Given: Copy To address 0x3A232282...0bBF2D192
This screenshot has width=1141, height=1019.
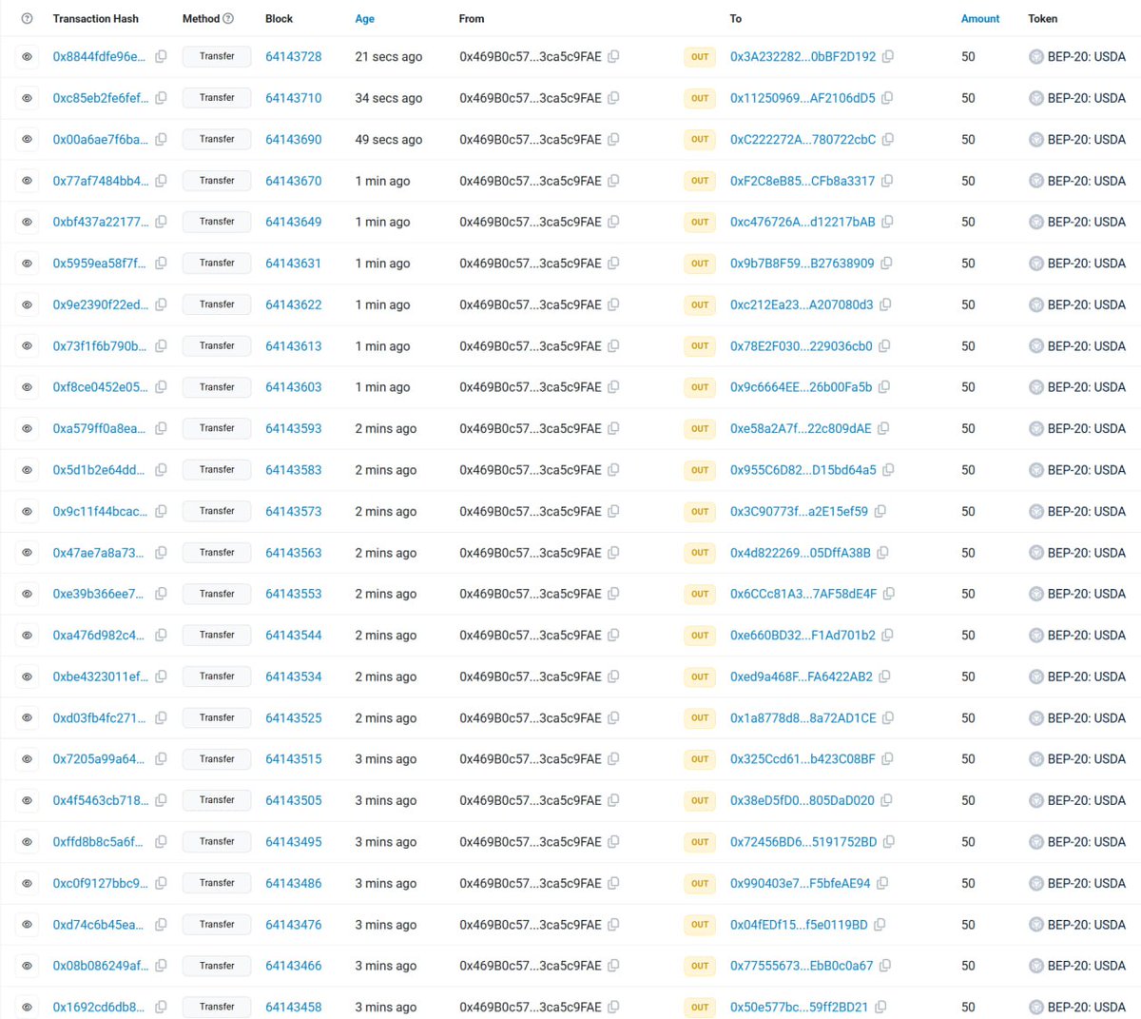Looking at the screenshot, I should click(887, 57).
